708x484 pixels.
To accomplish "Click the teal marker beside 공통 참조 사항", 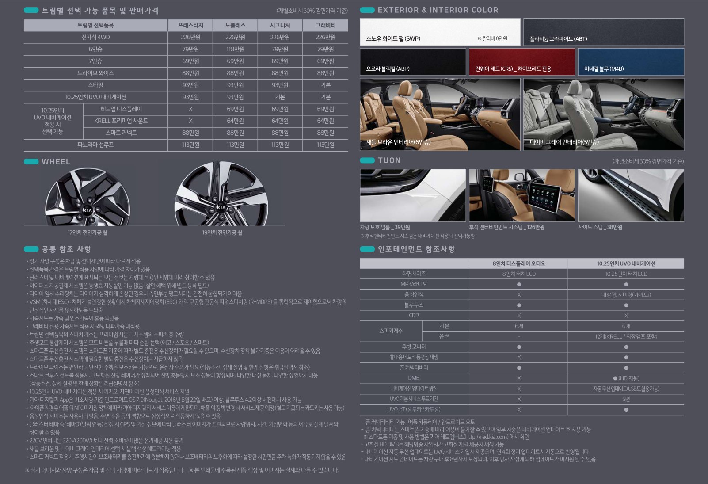I will click(x=31, y=249).
